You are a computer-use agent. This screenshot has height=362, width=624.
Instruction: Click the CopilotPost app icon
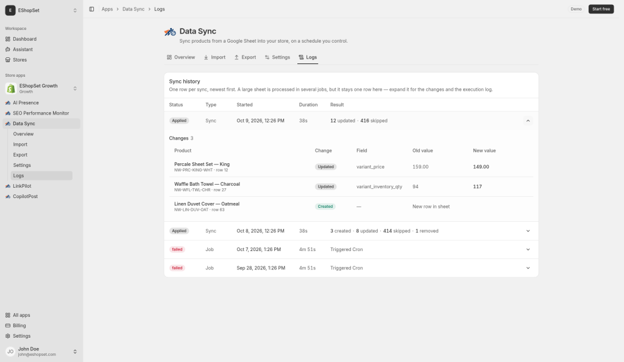tap(7, 196)
